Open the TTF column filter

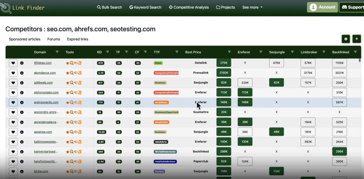[x=177, y=52]
